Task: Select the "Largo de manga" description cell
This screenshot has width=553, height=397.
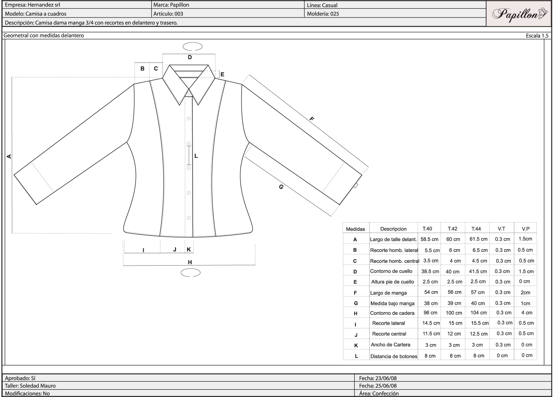Action: [x=388, y=293]
